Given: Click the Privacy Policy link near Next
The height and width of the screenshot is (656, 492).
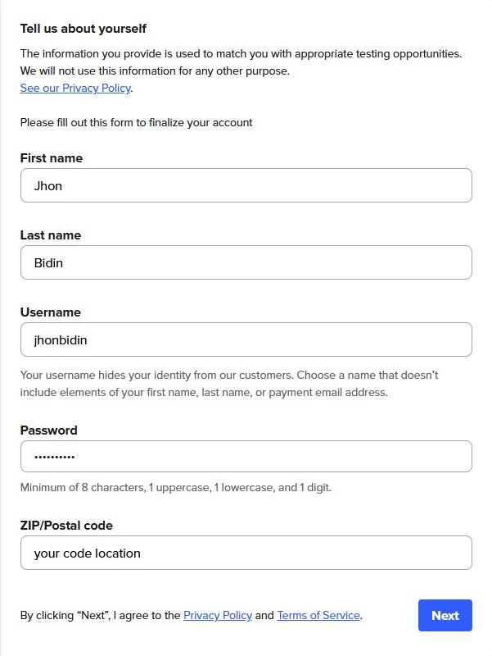Looking at the screenshot, I should point(216,615).
